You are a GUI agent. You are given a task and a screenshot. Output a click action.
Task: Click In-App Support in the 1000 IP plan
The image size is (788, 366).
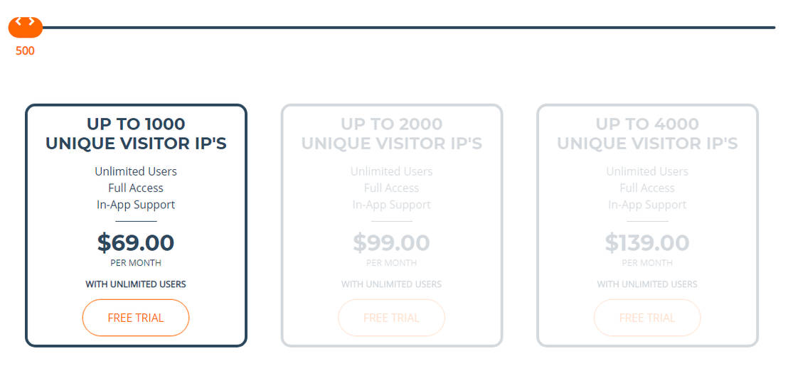136,205
